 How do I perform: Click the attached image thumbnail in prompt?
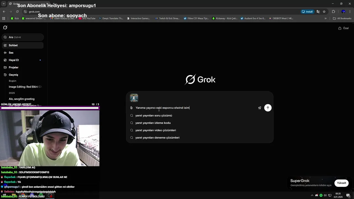134,98
